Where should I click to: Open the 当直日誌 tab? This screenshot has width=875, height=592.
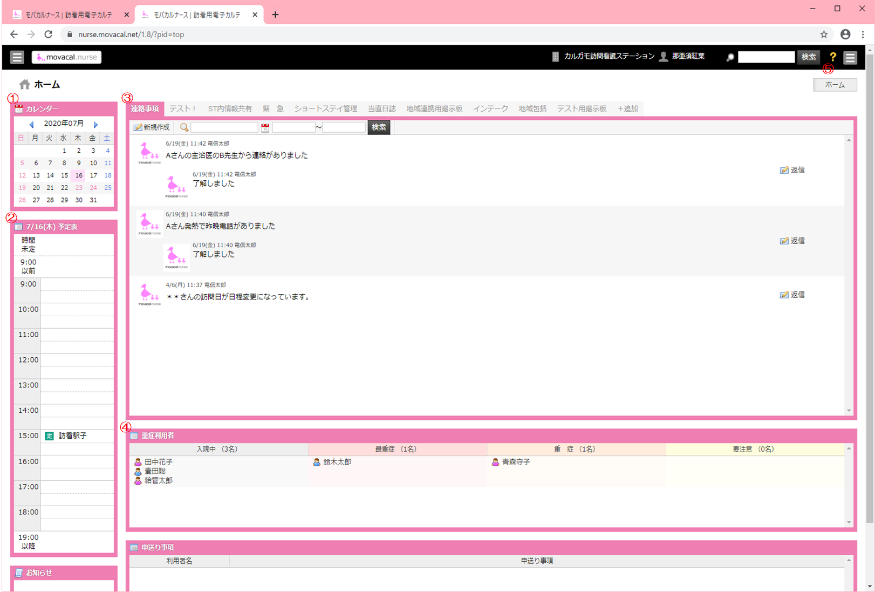pos(381,108)
